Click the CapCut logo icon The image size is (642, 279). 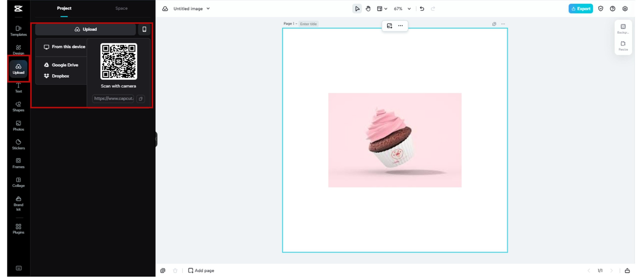click(19, 8)
